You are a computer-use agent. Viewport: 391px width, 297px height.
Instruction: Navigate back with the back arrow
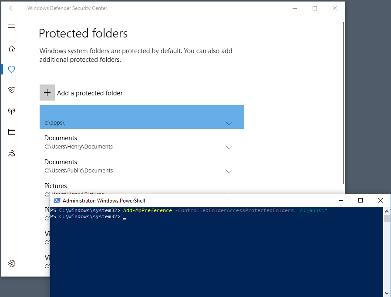click(11, 8)
